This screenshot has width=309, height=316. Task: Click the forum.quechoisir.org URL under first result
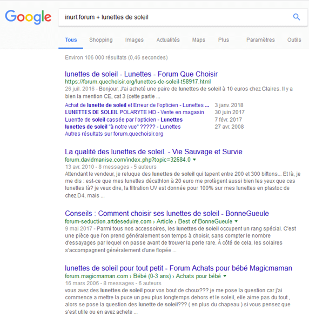tap(138, 82)
